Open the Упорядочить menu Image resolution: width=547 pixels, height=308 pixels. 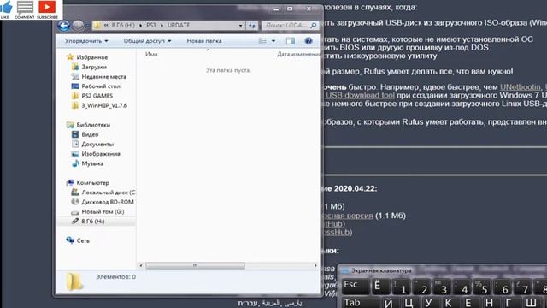click(x=86, y=41)
